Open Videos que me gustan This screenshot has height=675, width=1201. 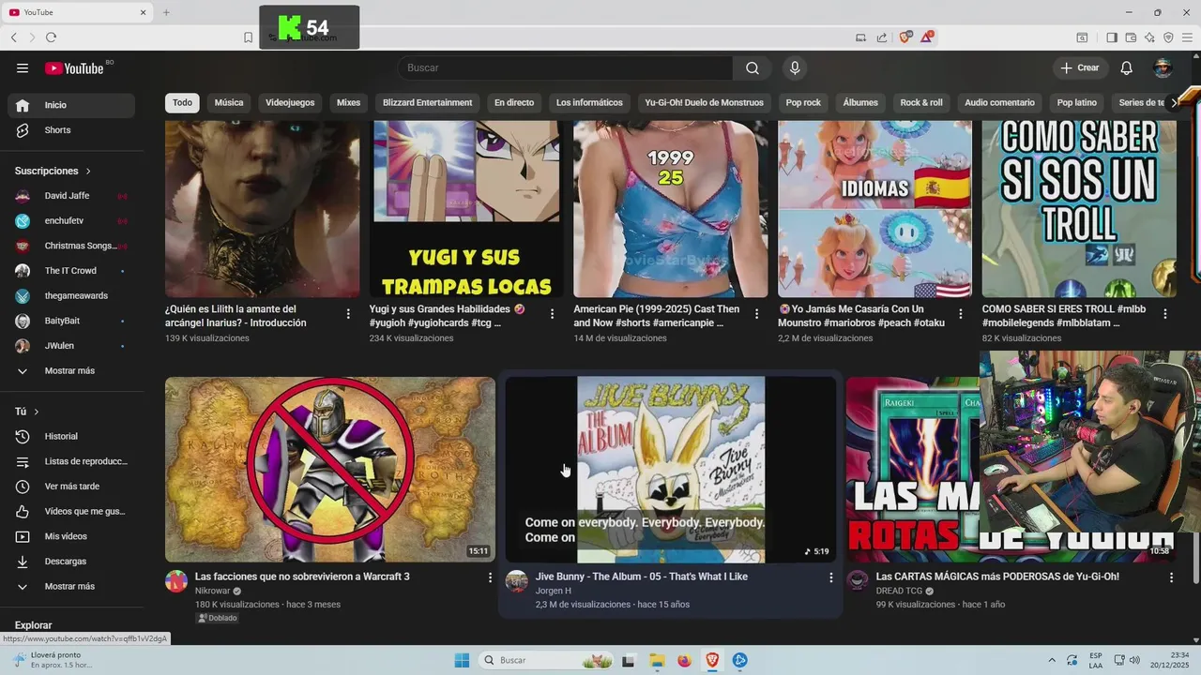(x=71, y=511)
